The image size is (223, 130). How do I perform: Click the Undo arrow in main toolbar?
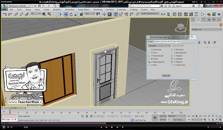[x=5, y=14]
